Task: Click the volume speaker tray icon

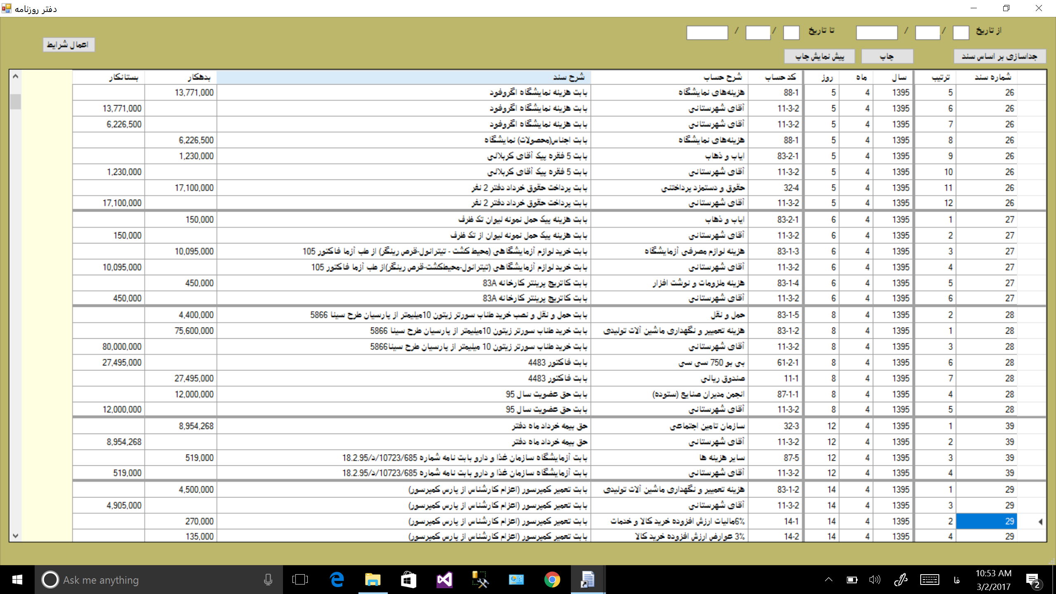Action: (874, 580)
